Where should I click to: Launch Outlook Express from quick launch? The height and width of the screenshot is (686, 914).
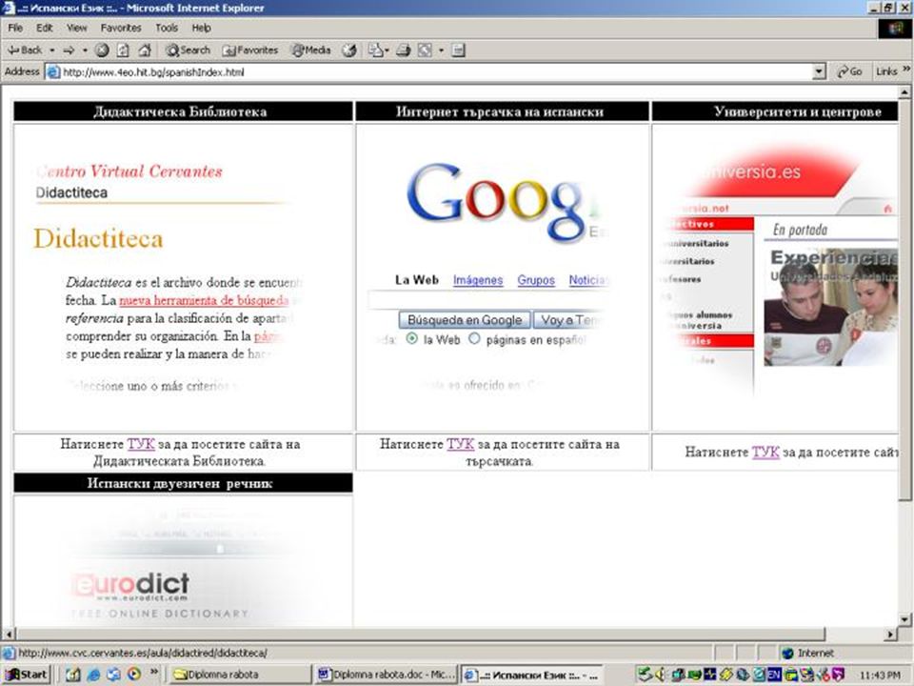(x=113, y=675)
